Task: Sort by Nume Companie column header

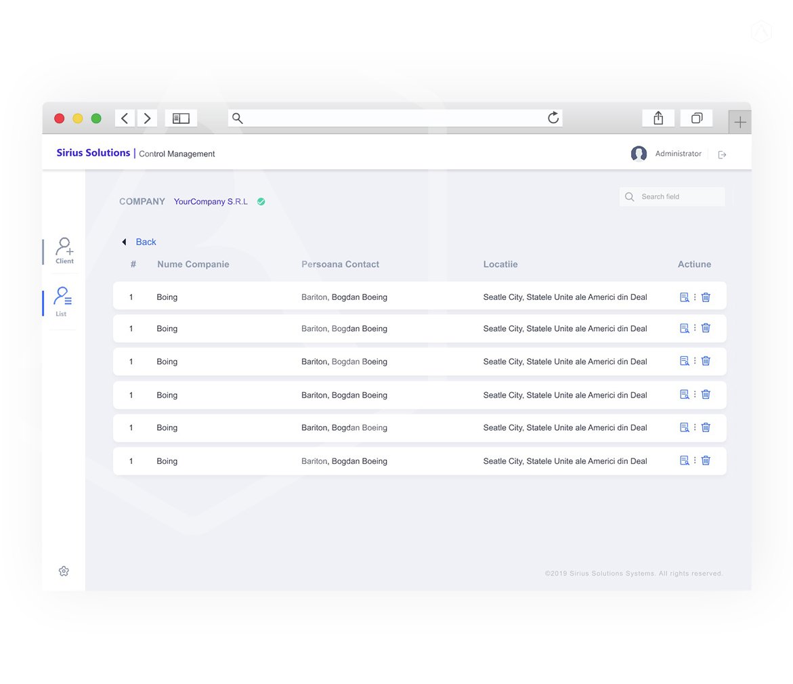Action: [193, 264]
